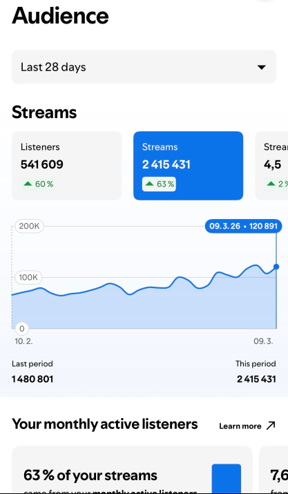Select the Streams 2 415 431 card
Viewport: 288px width, 494px height.
click(x=188, y=166)
